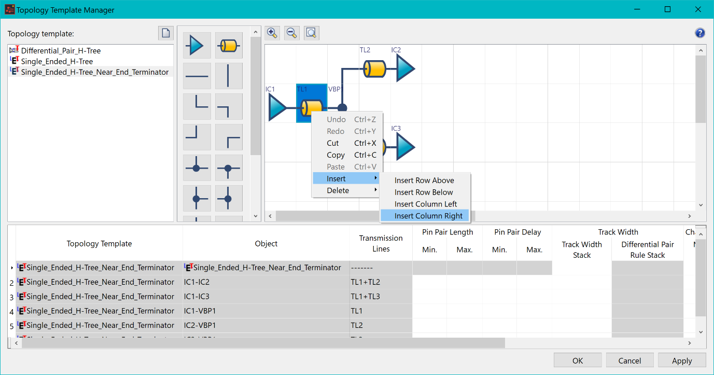Open help with the question mark icon
Screen dimensions: 714x375
pyautogui.click(x=699, y=33)
